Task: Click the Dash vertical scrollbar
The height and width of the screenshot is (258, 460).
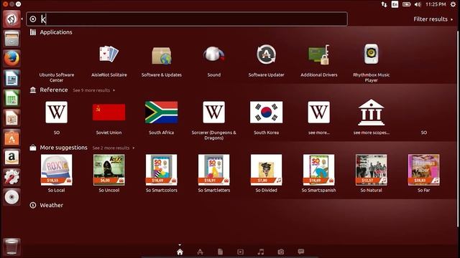Action: (458, 128)
